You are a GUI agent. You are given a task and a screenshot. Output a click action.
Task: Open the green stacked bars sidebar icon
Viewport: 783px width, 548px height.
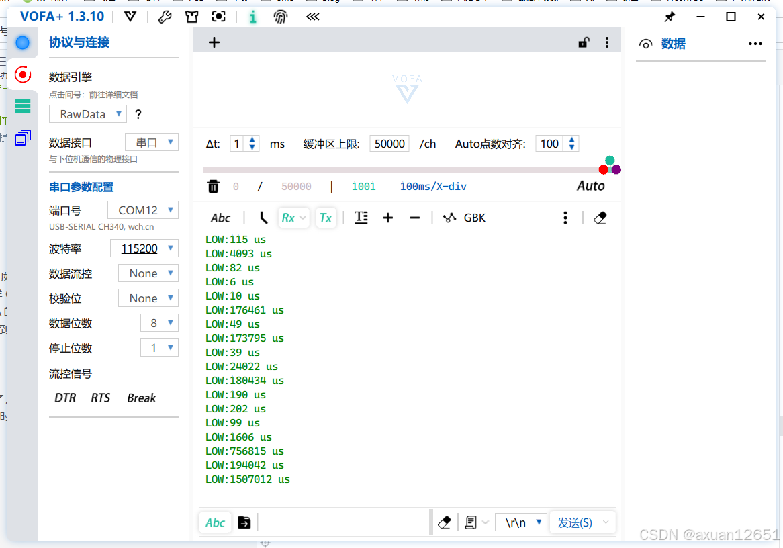coord(23,106)
